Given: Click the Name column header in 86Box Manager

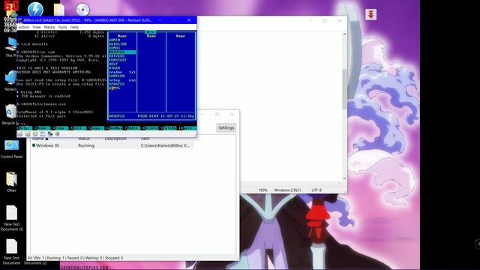Looking at the screenshot, I should point(40,139).
